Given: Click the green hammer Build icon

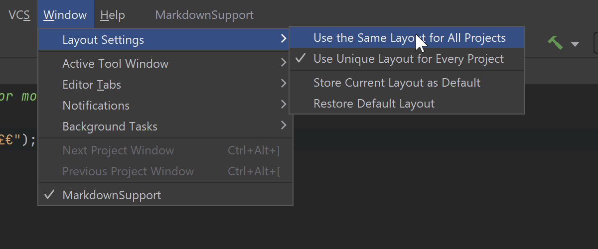Looking at the screenshot, I should 555,43.
